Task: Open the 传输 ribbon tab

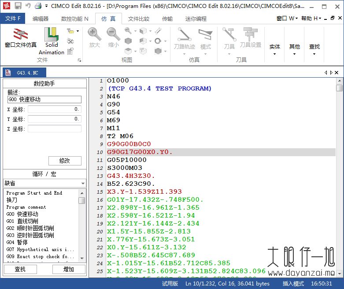Action: point(167,19)
